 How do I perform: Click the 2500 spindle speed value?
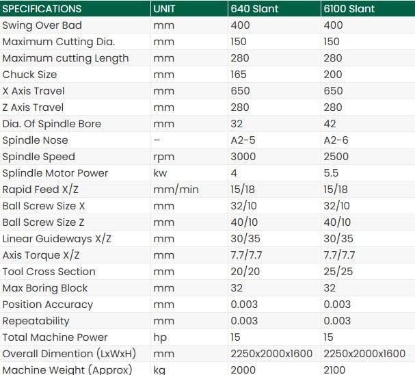(x=336, y=157)
